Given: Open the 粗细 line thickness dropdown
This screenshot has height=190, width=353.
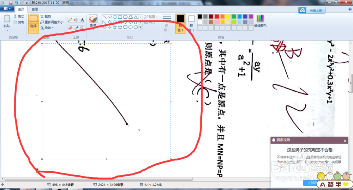Looking at the screenshot, I should pyautogui.click(x=167, y=23).
